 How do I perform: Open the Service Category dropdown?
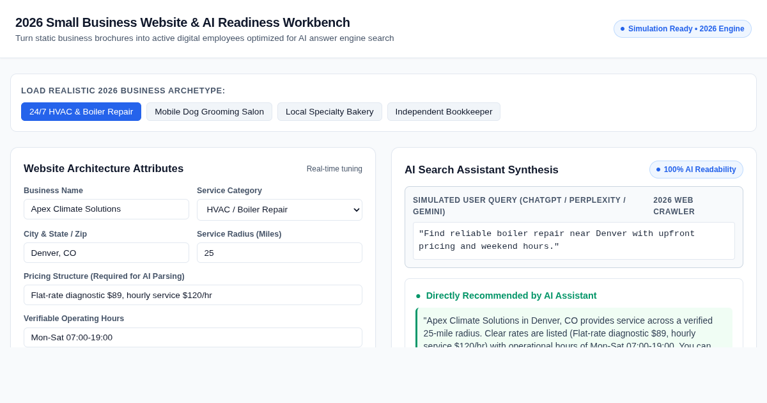tap(279, 210)
